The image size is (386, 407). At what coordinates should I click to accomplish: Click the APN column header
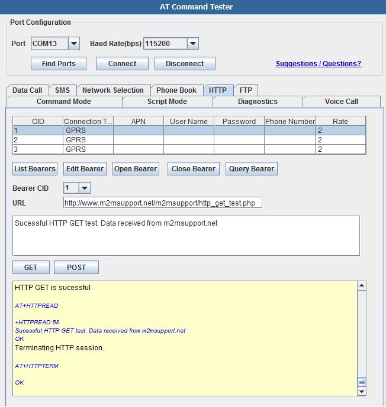[x=139, y=121]
